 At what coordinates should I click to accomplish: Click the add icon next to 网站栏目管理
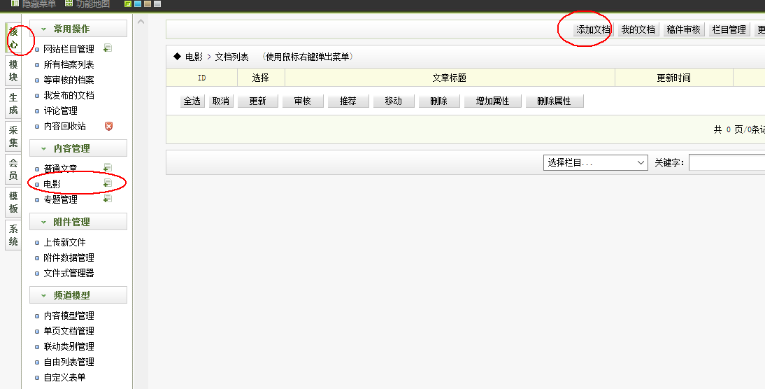108,48
